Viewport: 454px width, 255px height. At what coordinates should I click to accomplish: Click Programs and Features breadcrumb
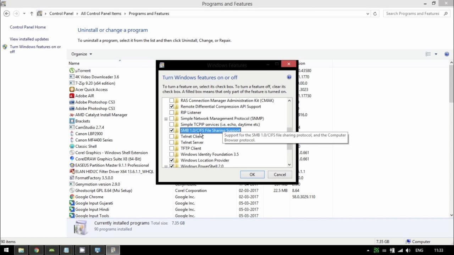point(149,13)
